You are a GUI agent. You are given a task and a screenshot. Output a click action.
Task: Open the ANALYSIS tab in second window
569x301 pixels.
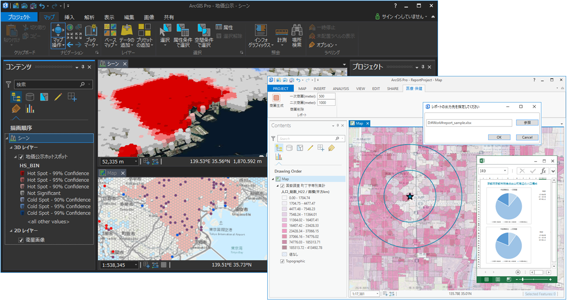(341, 88)
